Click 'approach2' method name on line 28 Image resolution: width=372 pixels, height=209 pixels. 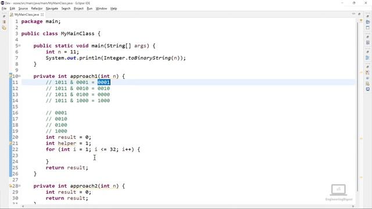point(84,186)
